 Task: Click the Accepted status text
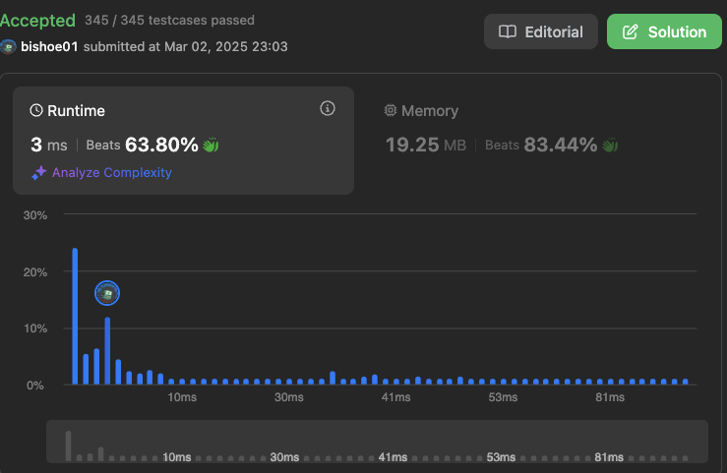coord(37,21)
